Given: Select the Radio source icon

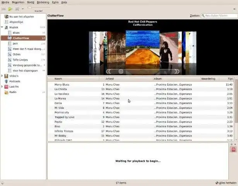Looking at the screenshot, I should pyautogui.click(x=6, y=92).
